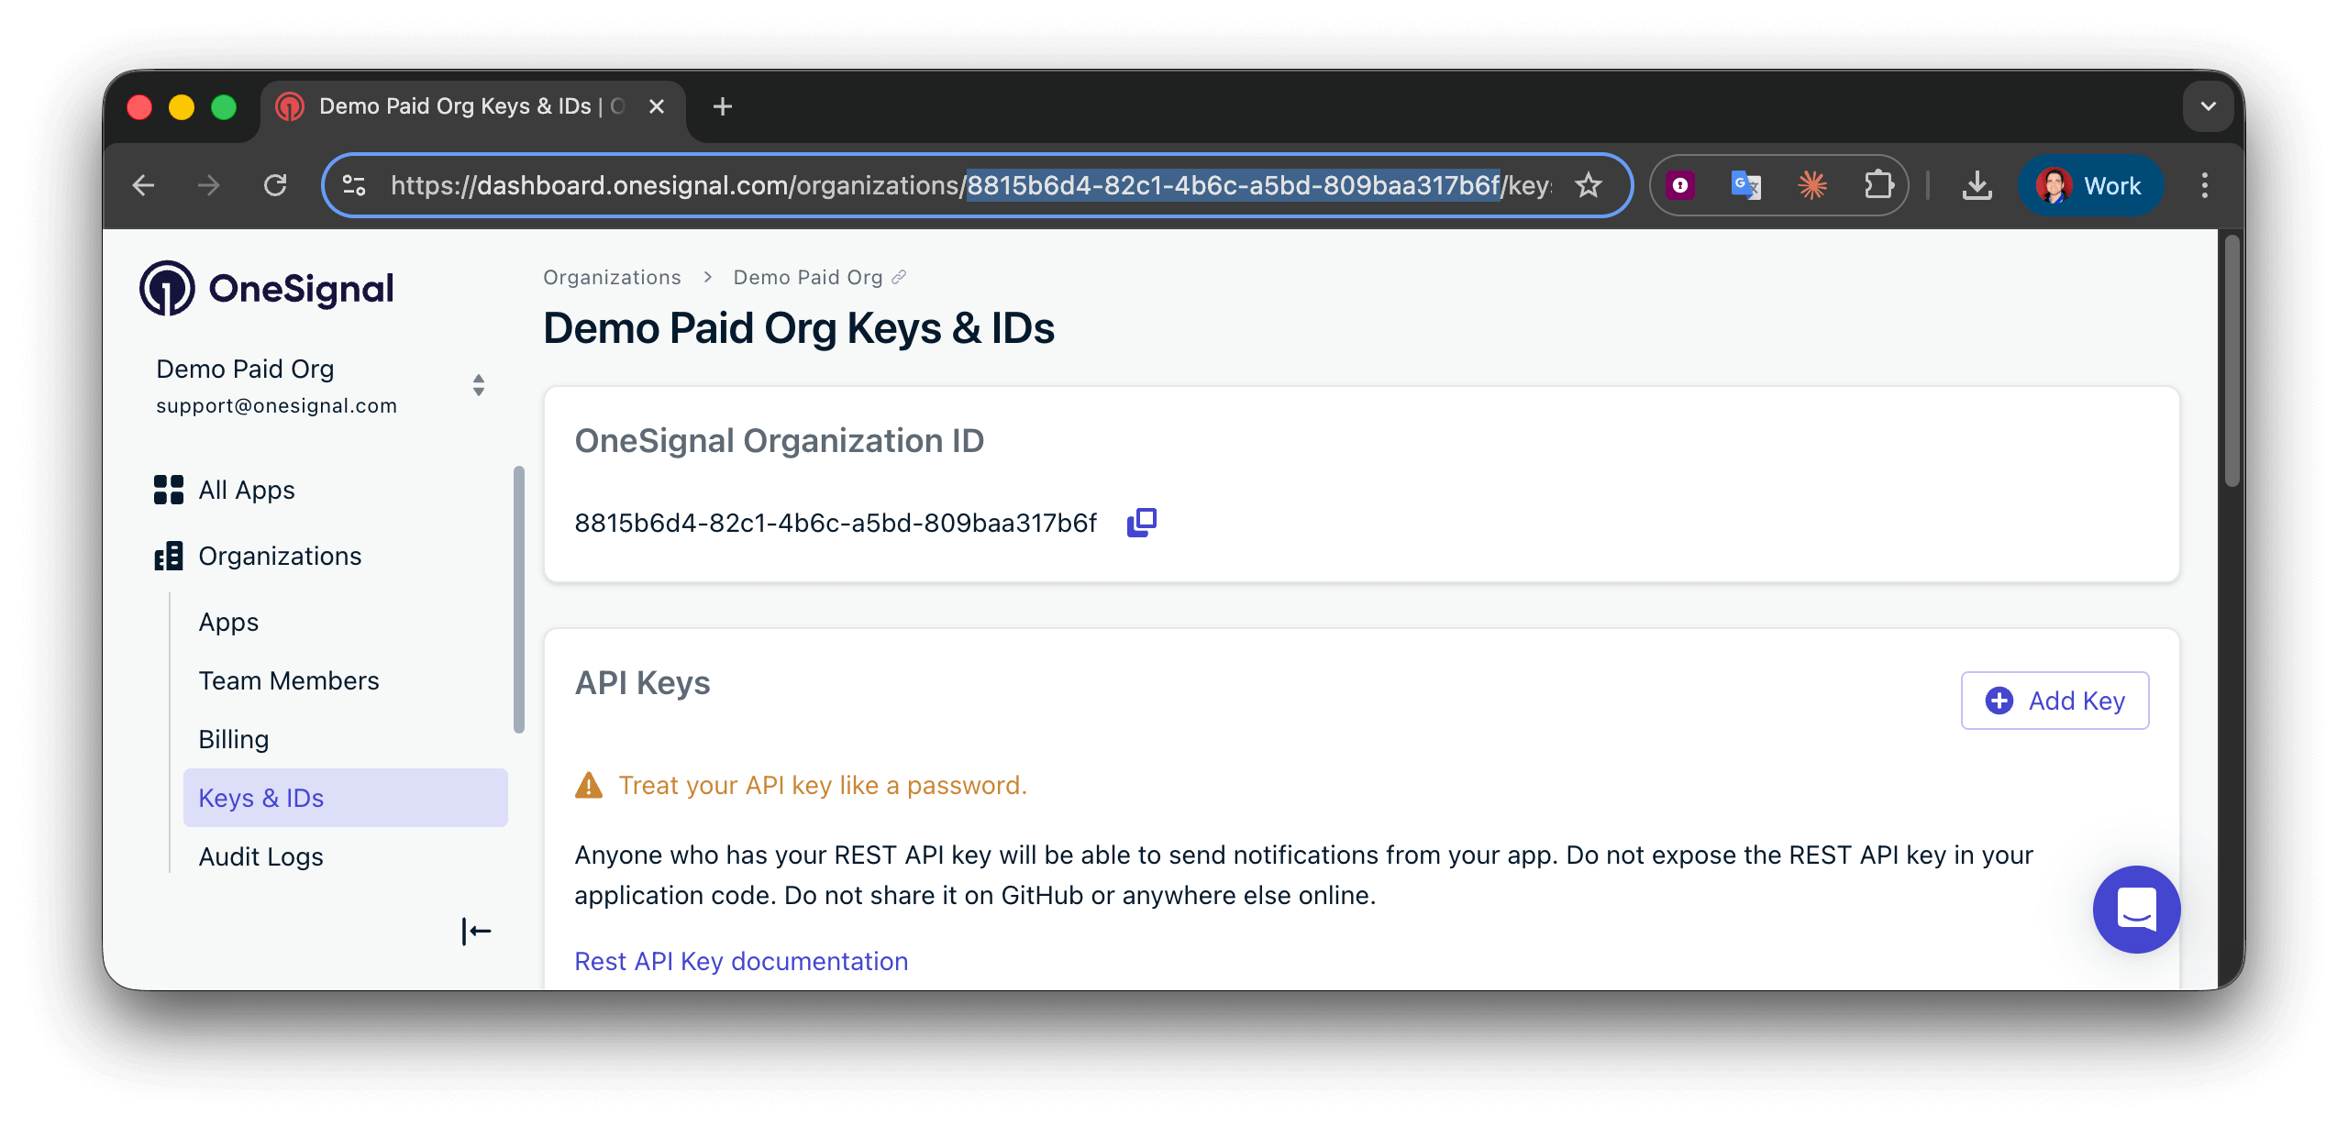This screenshot has width=2348, height=1126.
Task: Copy the OneSignal Organization ID
Action: click(x=1142, y=521)
